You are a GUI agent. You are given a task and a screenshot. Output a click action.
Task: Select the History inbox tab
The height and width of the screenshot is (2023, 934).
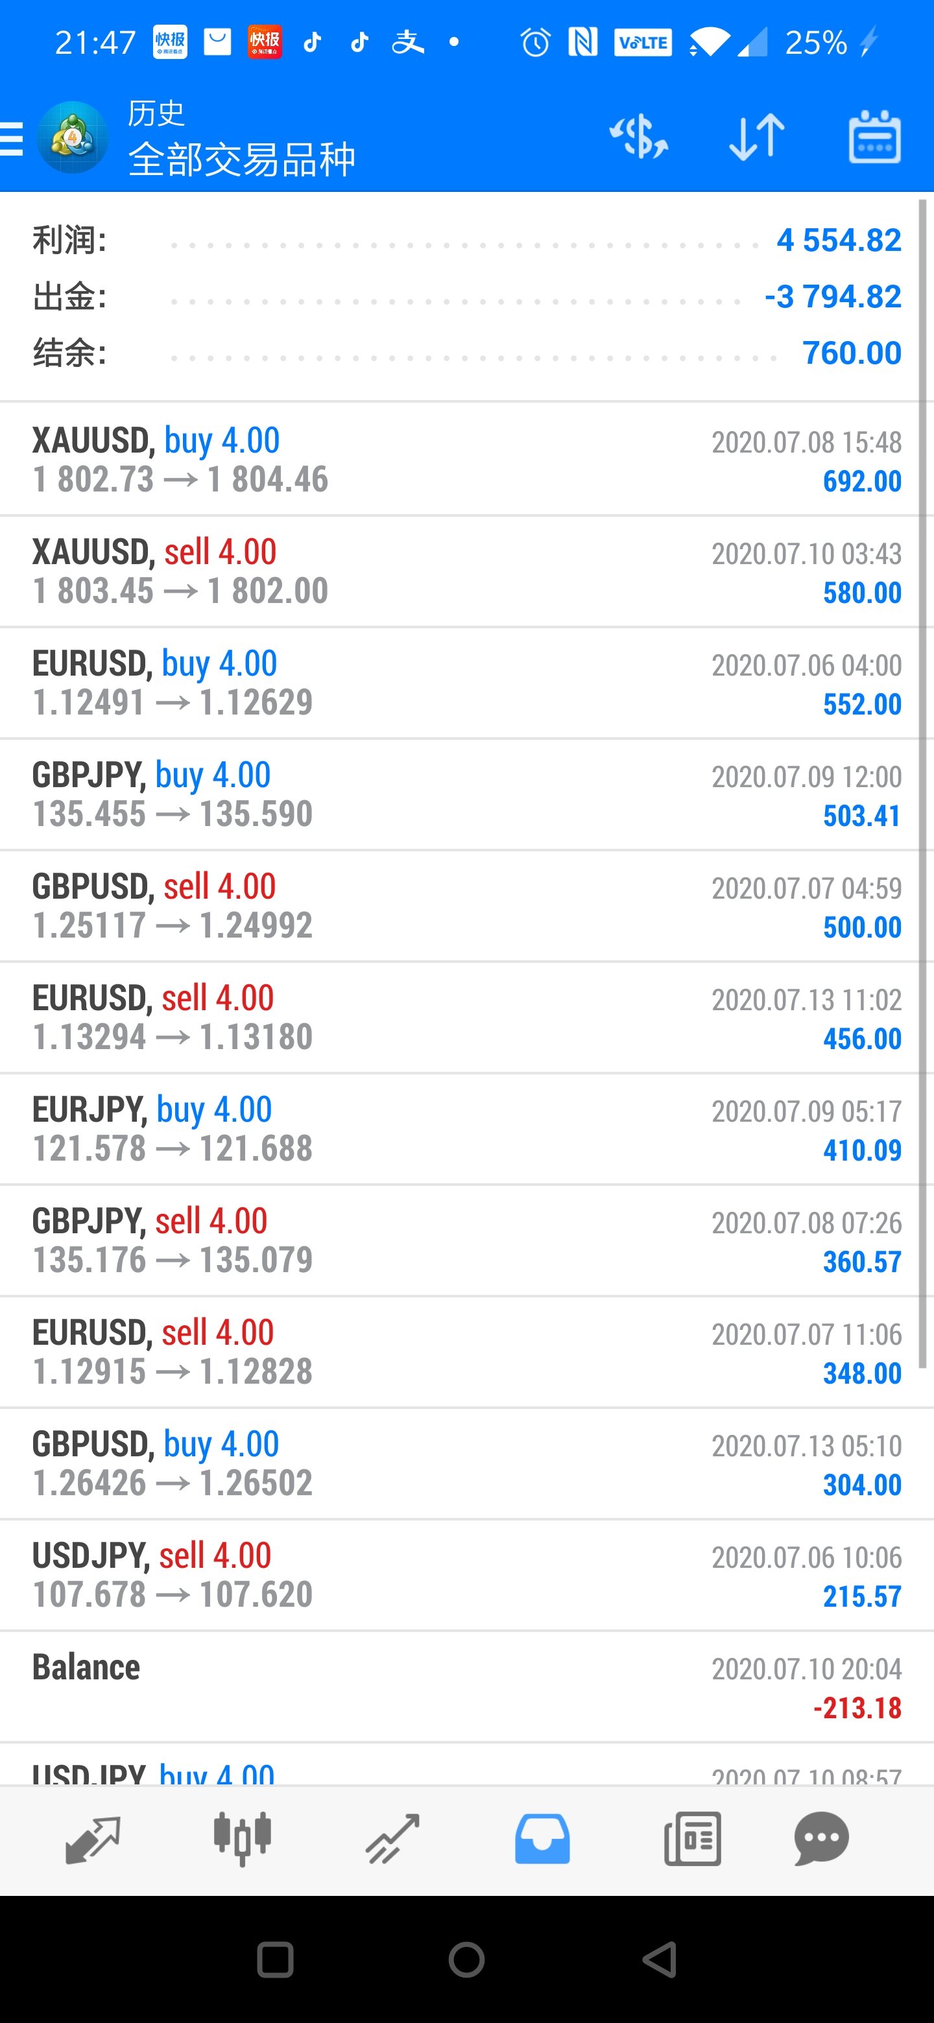542,1838
